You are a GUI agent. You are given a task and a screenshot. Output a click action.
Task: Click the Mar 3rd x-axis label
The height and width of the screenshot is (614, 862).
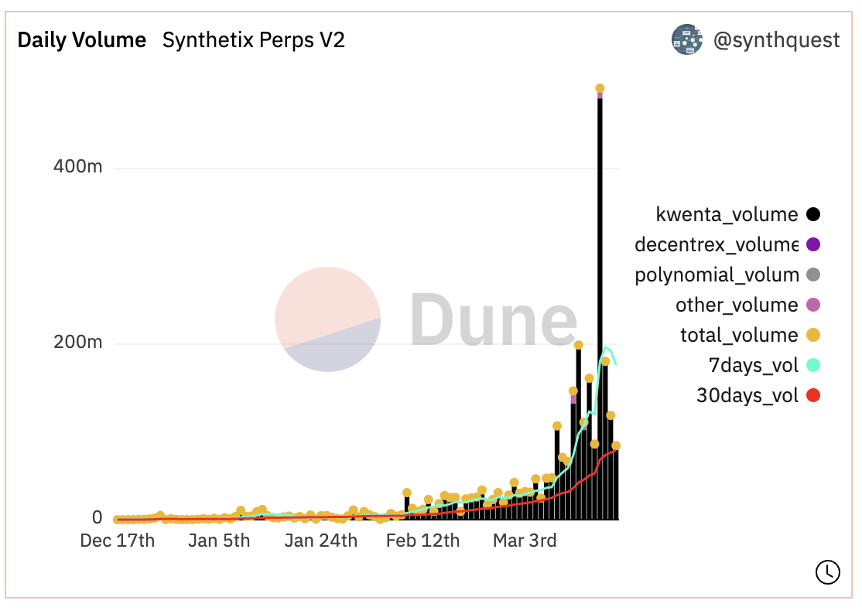point(525,541)
